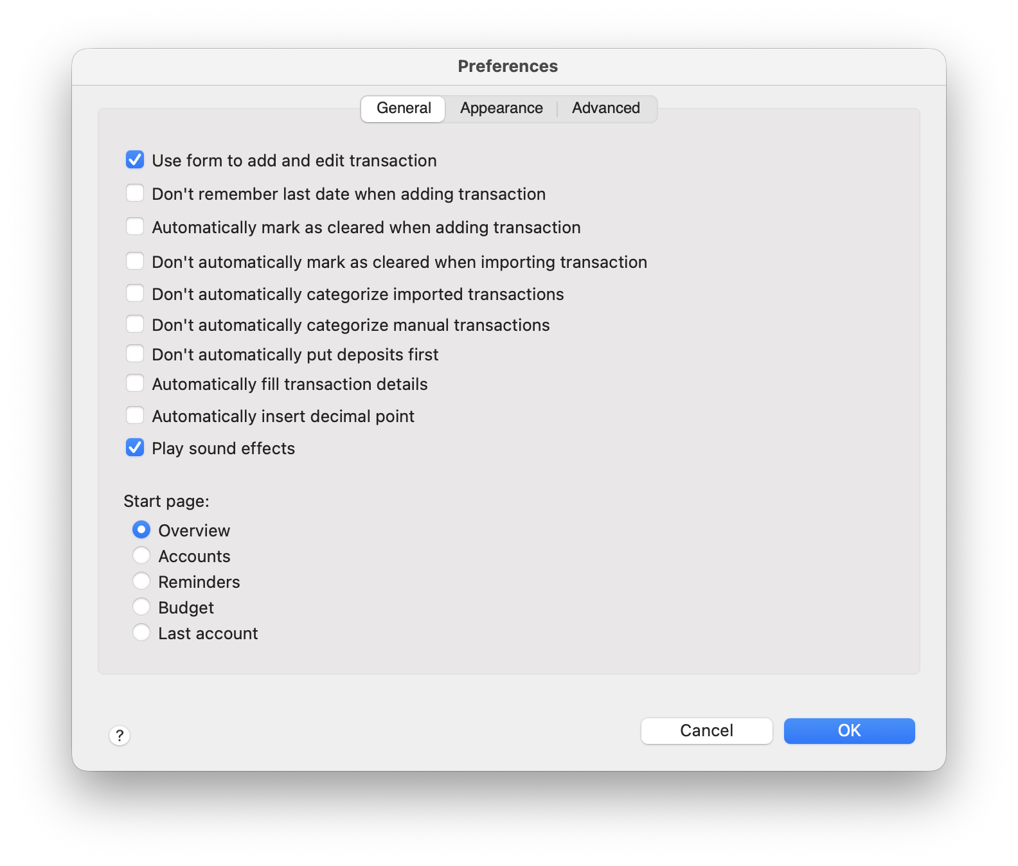Open the help question mark icon
Viewport: 1018px width, 866px height.
[x=119, y=737]
